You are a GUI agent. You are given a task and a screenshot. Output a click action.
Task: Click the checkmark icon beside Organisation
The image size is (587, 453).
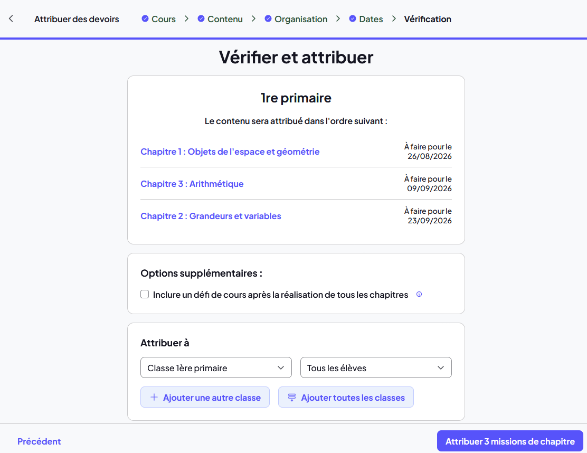[268, 18]
